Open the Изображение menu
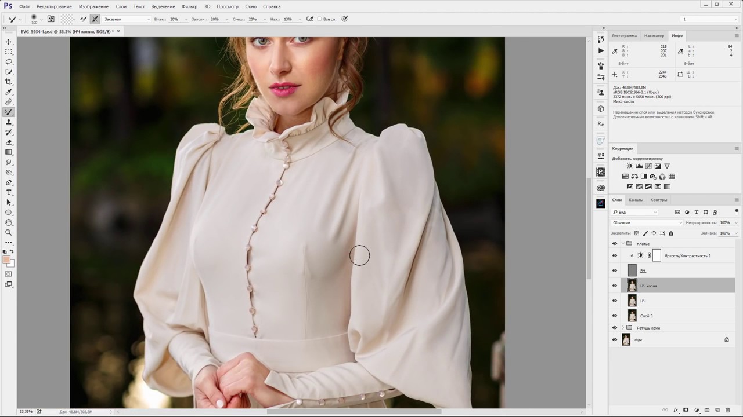 pyautogui.click(x=93, y=6)
